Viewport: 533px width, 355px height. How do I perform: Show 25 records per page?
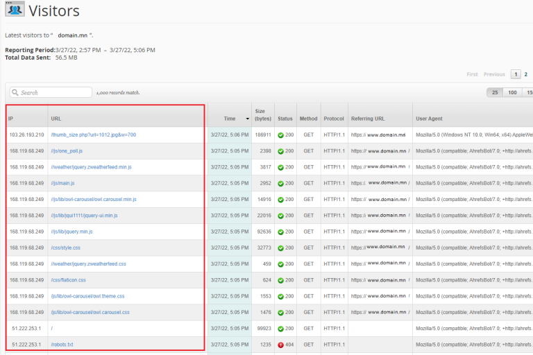(x=495, y=92)
